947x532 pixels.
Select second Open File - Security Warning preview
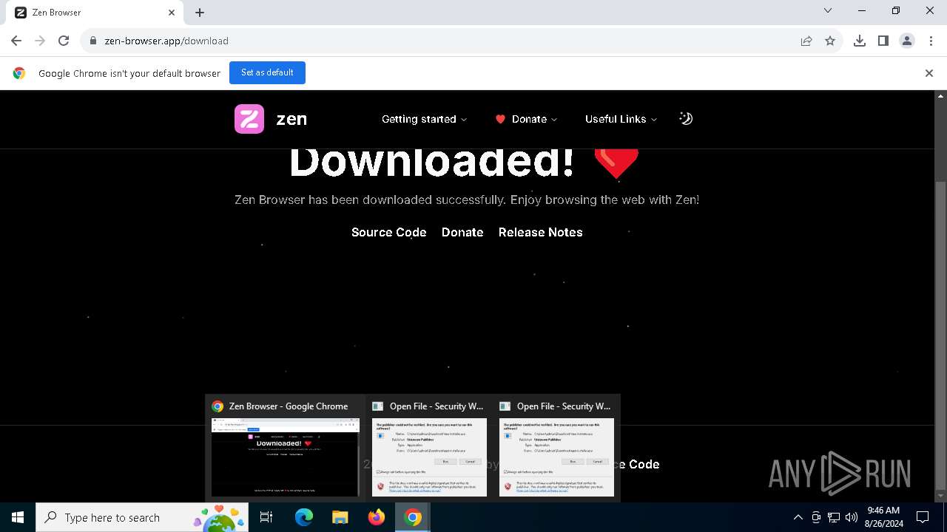click(x=556, y=448)
